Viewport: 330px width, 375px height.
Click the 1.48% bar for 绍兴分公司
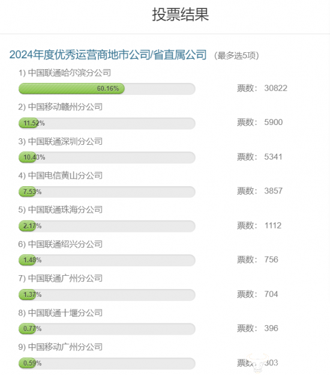107,260
